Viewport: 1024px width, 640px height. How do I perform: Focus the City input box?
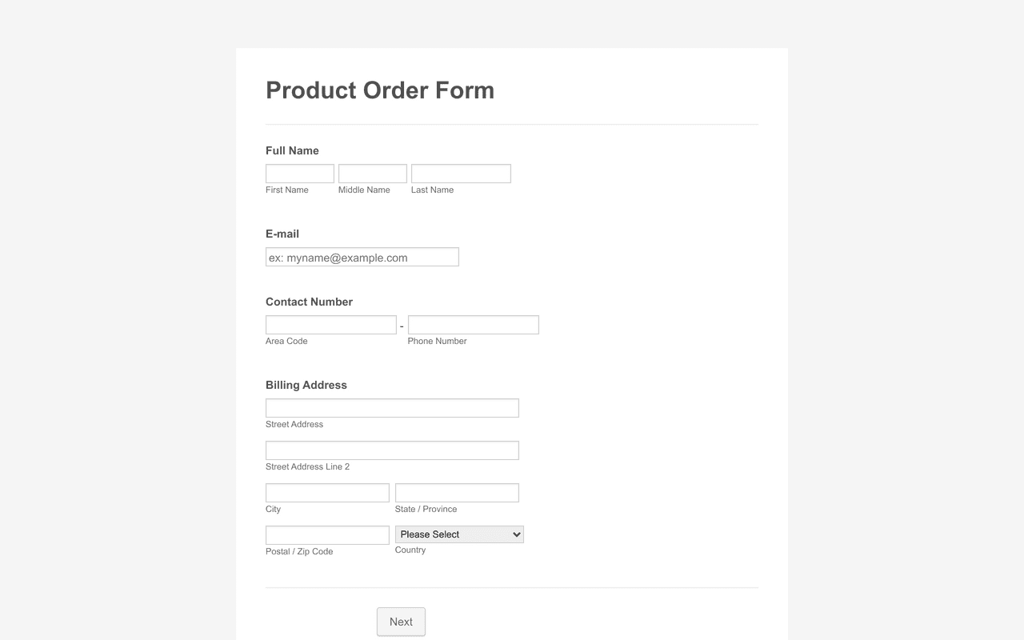tap(326, 492)
